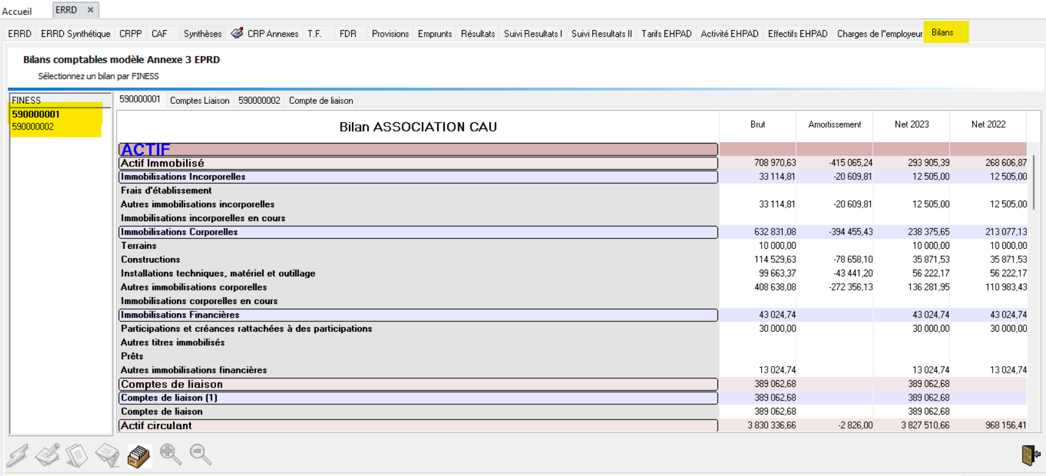The width and height of the screenshot is (1046, 476).
Task: Open the 590000002 sub-tab
Action: [x=259, y=101]
